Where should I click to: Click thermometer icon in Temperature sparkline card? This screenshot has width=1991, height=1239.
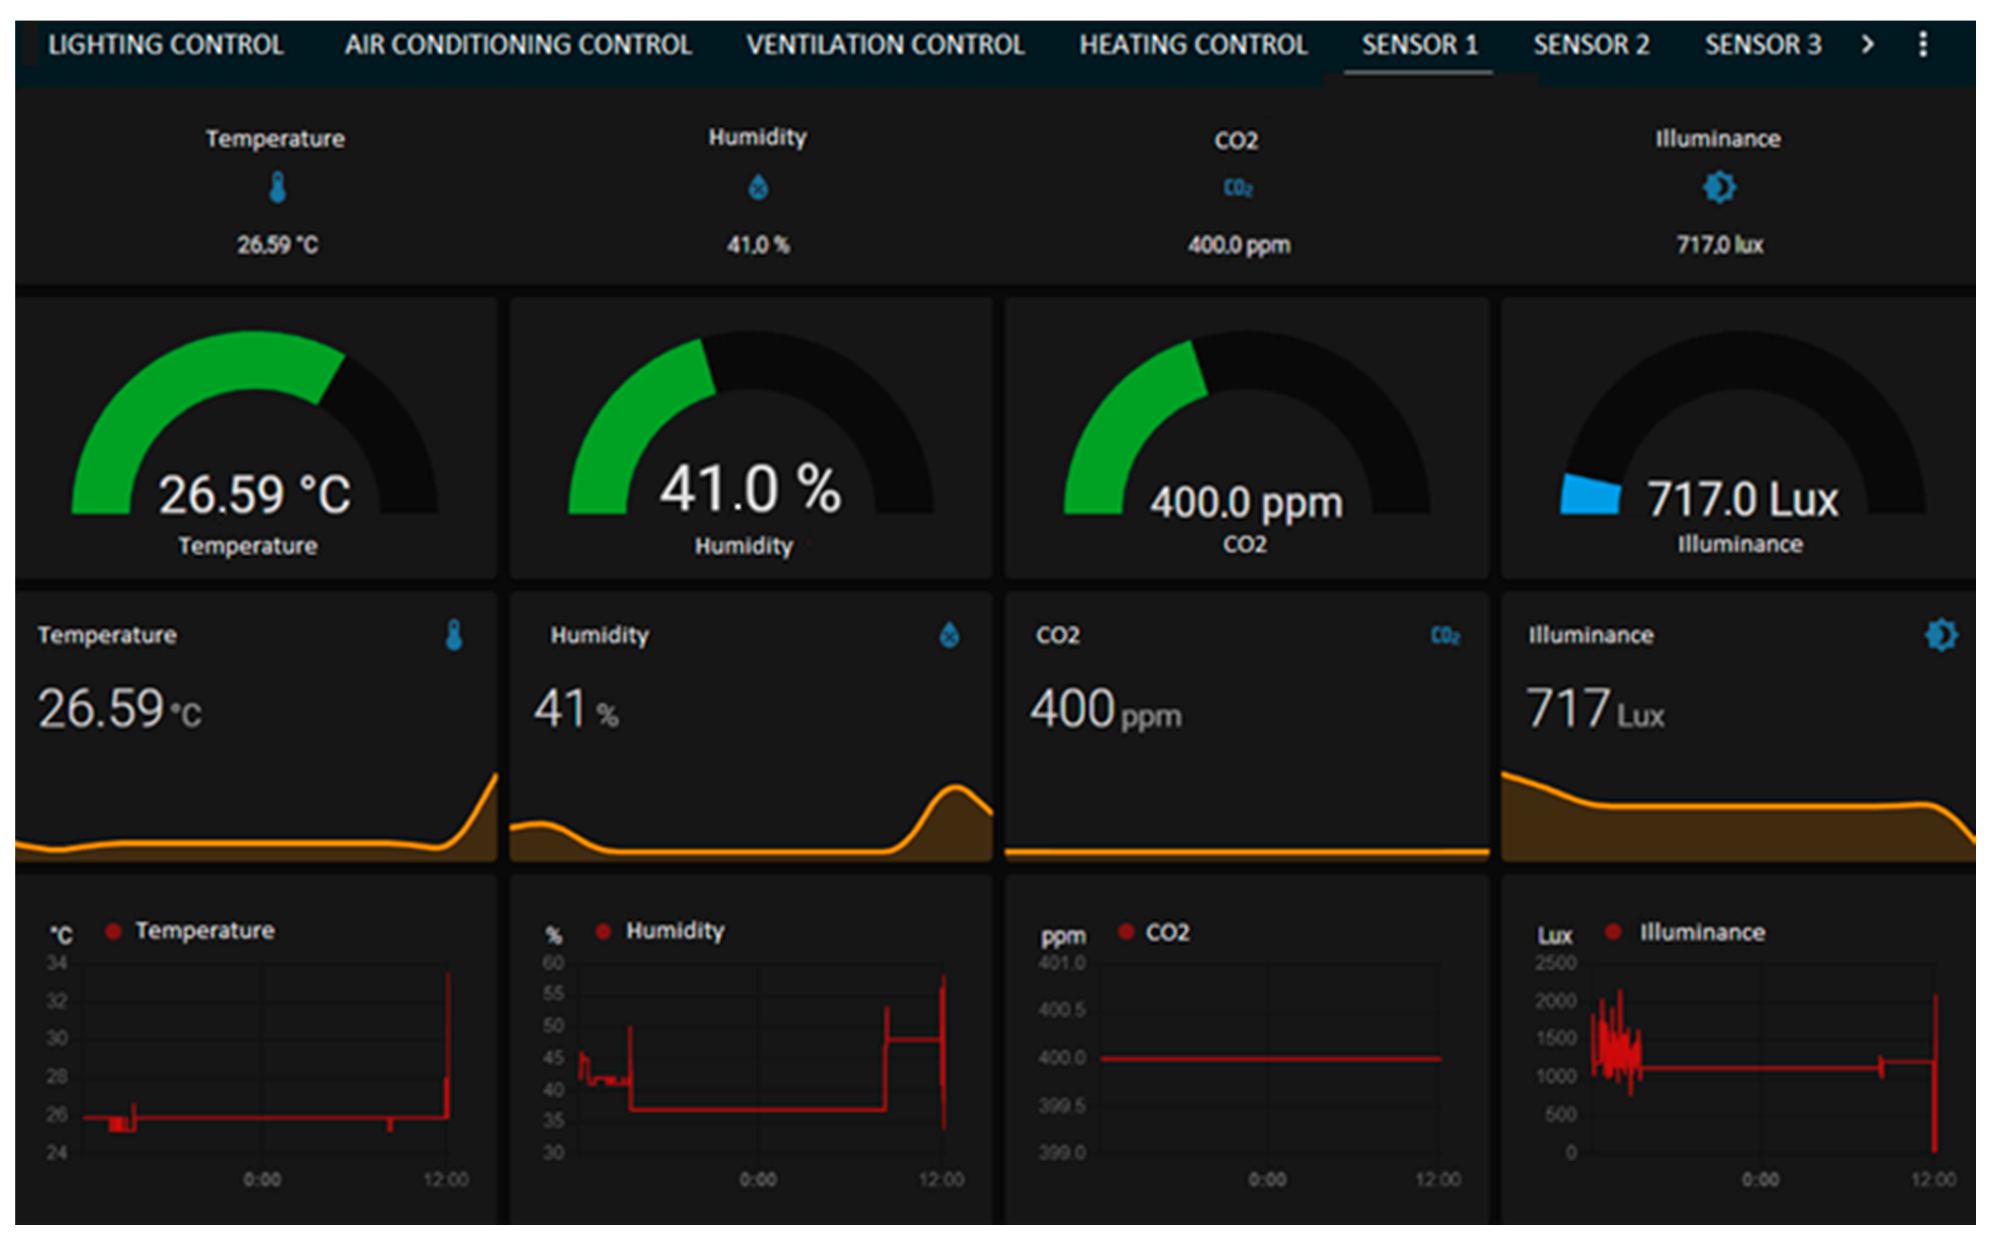pyautogui.click(x=454, y=635)
